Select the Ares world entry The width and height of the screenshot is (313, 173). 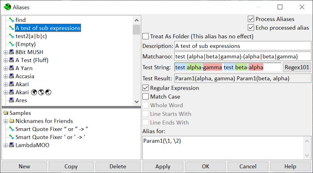pyautogui.click(x=21, y=100)
